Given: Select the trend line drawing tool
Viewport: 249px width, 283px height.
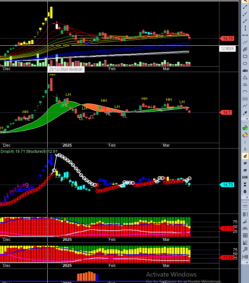Looking at the screenshot, I should (245, 7).
